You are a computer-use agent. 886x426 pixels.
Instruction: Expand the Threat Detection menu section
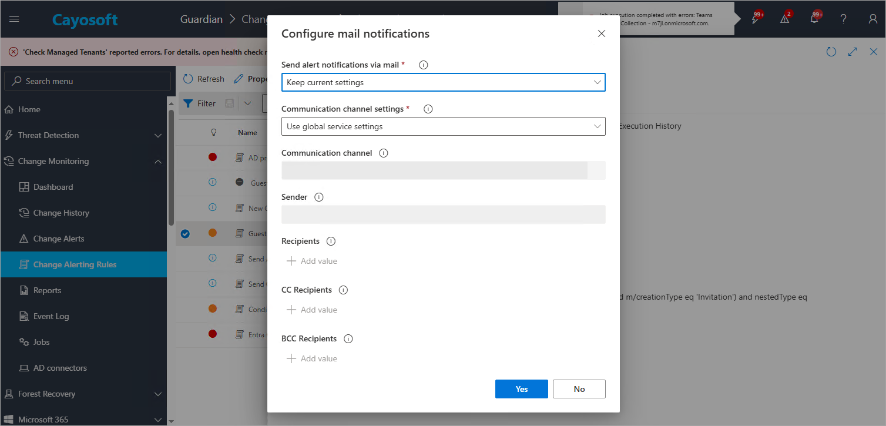coord(157,136)
